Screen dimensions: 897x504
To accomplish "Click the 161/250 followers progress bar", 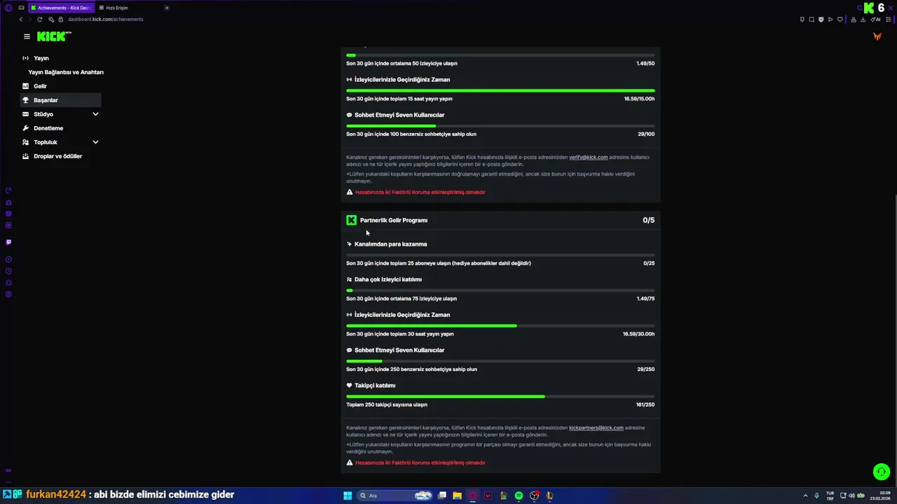I will tap(500, 396).
